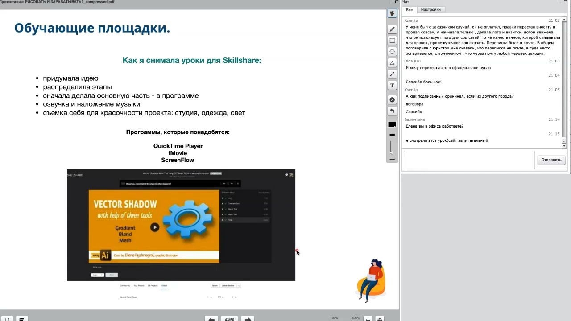This screenshot has width=571, height=321.
Task: Click the 21:04 chat timestamp
Action: tap(554, 76)
